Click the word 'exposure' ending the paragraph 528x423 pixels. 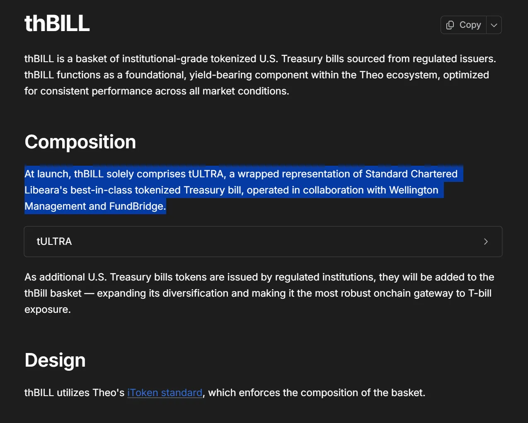coord(47,309)
